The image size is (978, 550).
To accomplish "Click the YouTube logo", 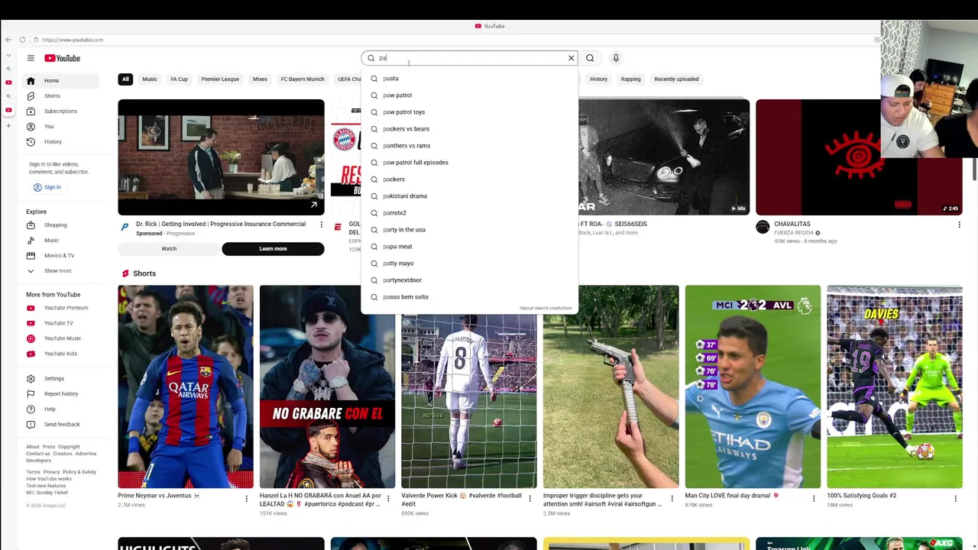I will (x=62, y=58).
